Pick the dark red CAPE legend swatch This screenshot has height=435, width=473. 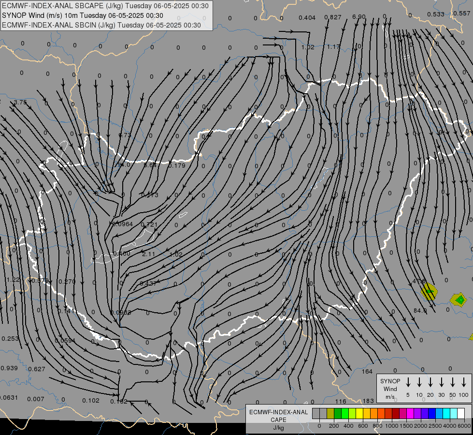(x=396, y=414)
